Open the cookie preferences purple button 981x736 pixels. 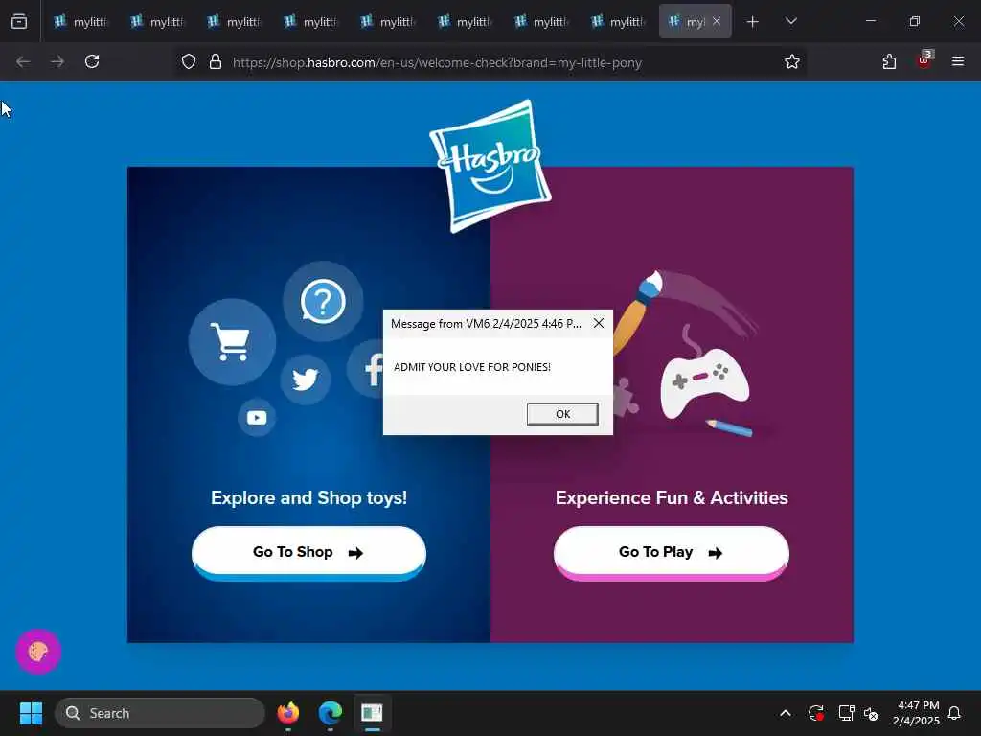click(x=38, y=652)
